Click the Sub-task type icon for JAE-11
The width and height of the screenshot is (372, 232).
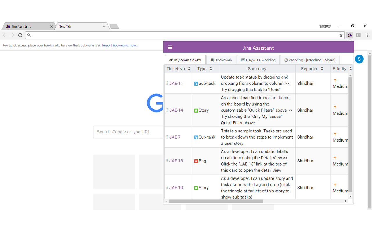tap(196, 84)
